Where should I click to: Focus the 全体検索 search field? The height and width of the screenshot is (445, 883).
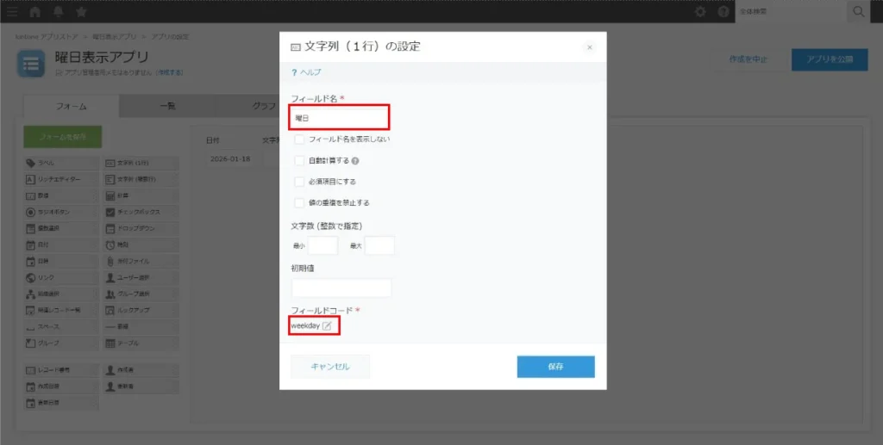pyautogui.click(x=792, y=12)
